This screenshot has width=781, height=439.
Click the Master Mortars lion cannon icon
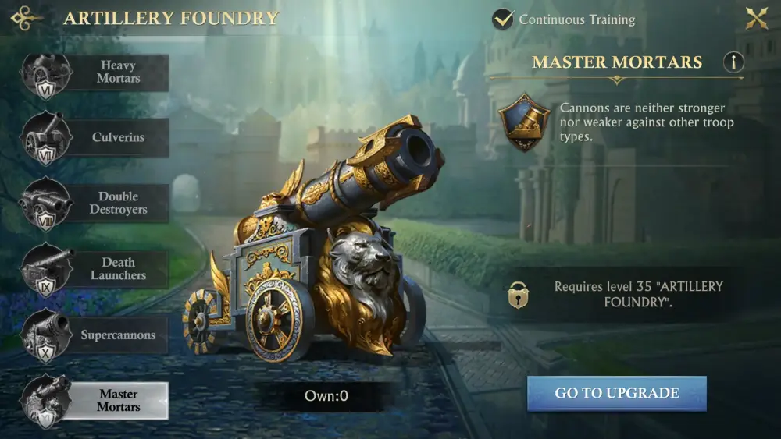[x=46, y=401]
